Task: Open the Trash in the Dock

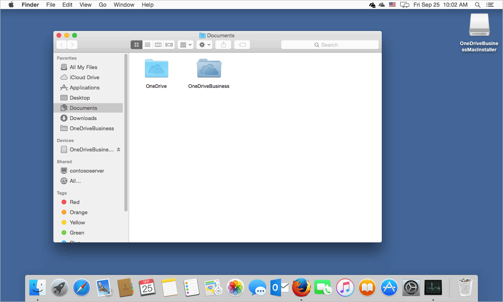Action: (x=465, y=287)
